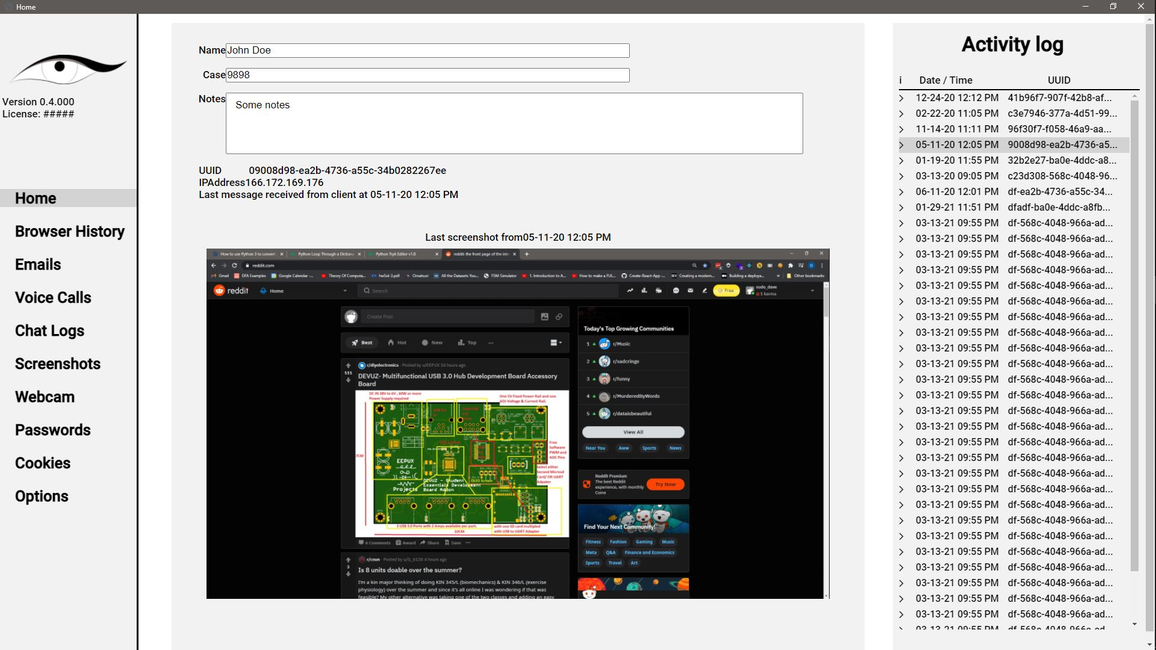Image resolution: width=1156 pixels, height=650 pixels.
Task: Open the Options section
Action: (42, 497)
